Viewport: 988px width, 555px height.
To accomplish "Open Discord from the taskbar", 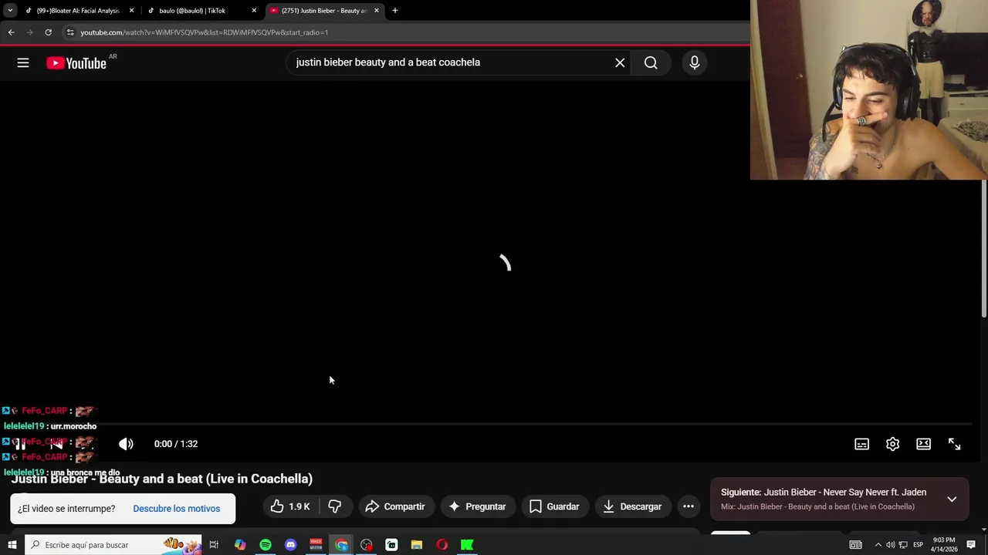I will [x=290, y=545].
